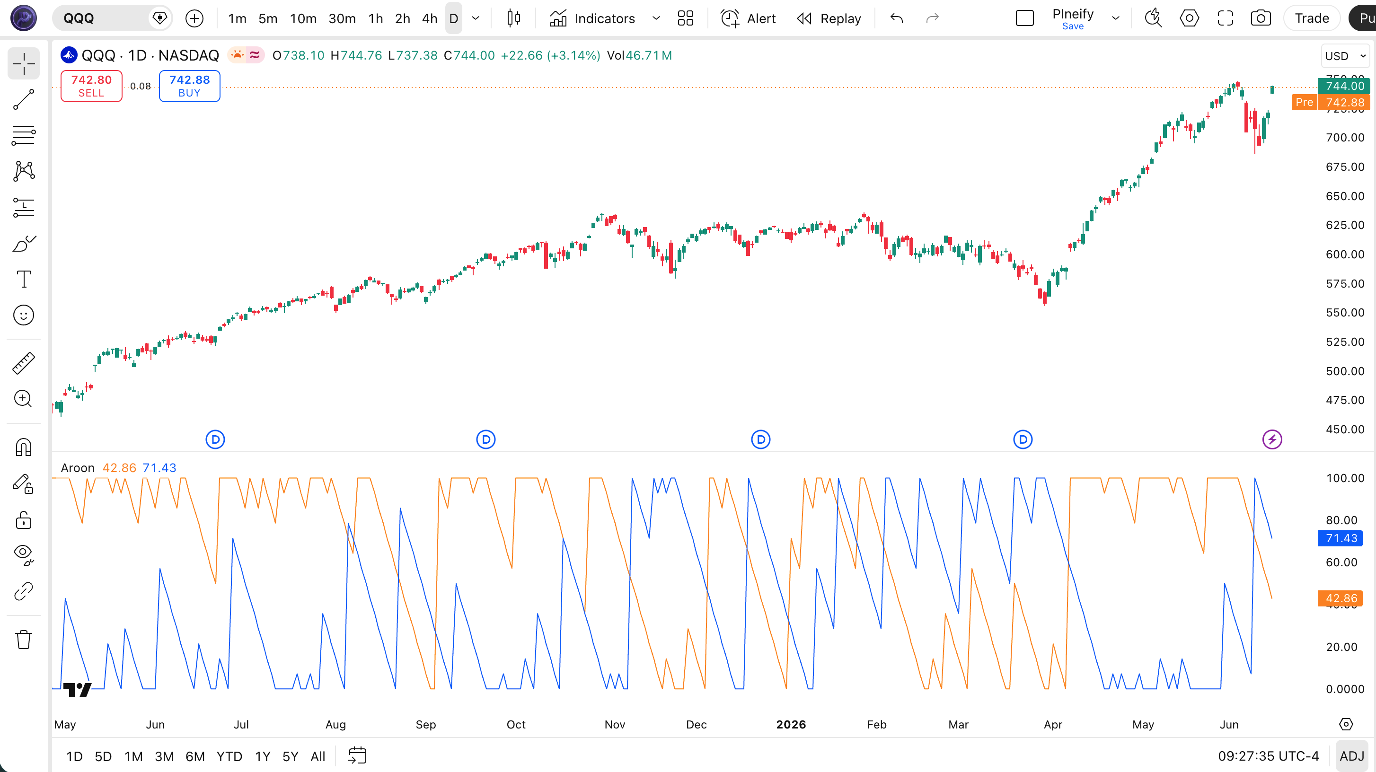This screenshot has height=772, width=1376.
Task: Set the date range to All
Action: coord(318,756)
